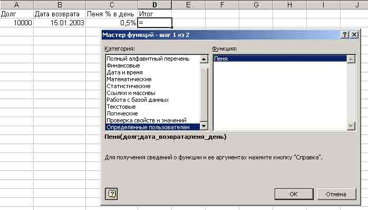This screenshot has width=368, height=210.
Task: Select column F header
Action: (222, 4)
